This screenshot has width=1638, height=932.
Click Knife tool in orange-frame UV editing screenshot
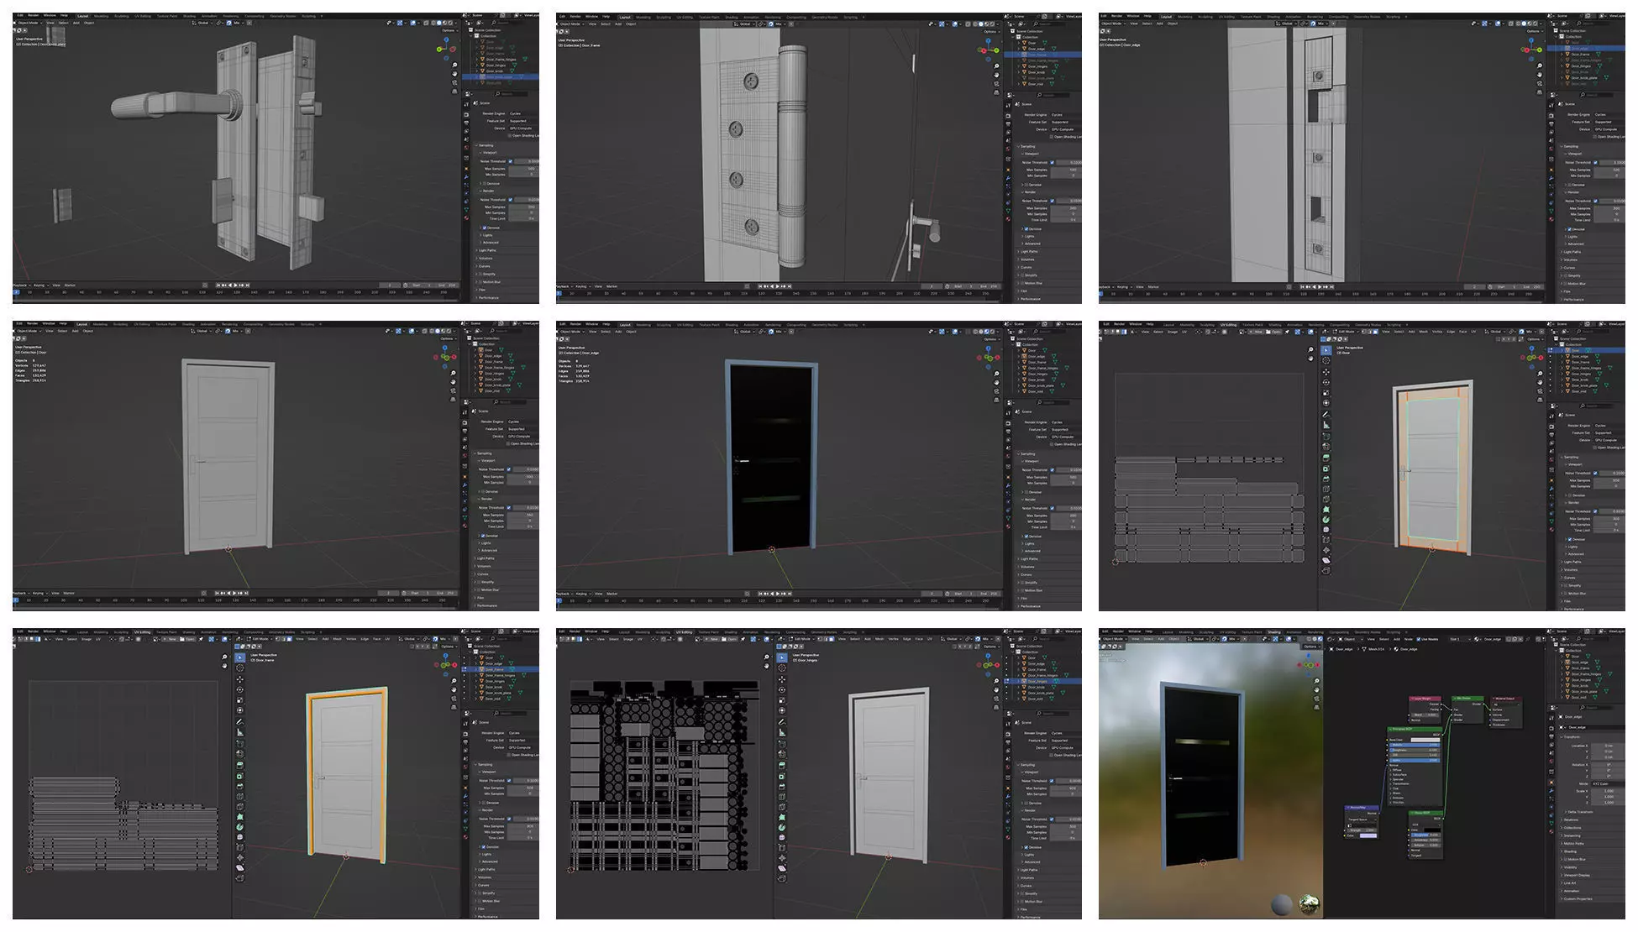tap(240, 806)
